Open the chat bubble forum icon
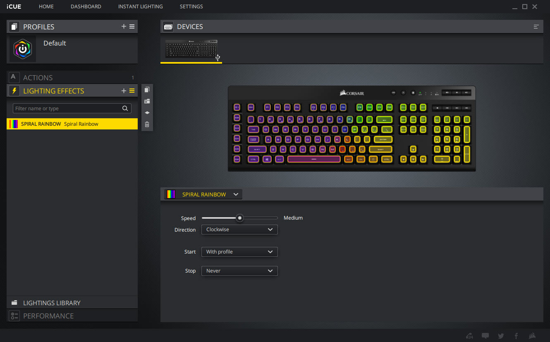The image size is (550, 342). pyautogui.click(x=485, y=336)
